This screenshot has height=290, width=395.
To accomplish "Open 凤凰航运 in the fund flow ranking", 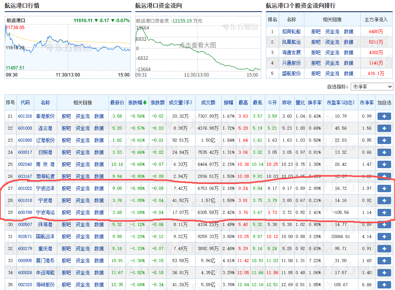I will [291, 42].
